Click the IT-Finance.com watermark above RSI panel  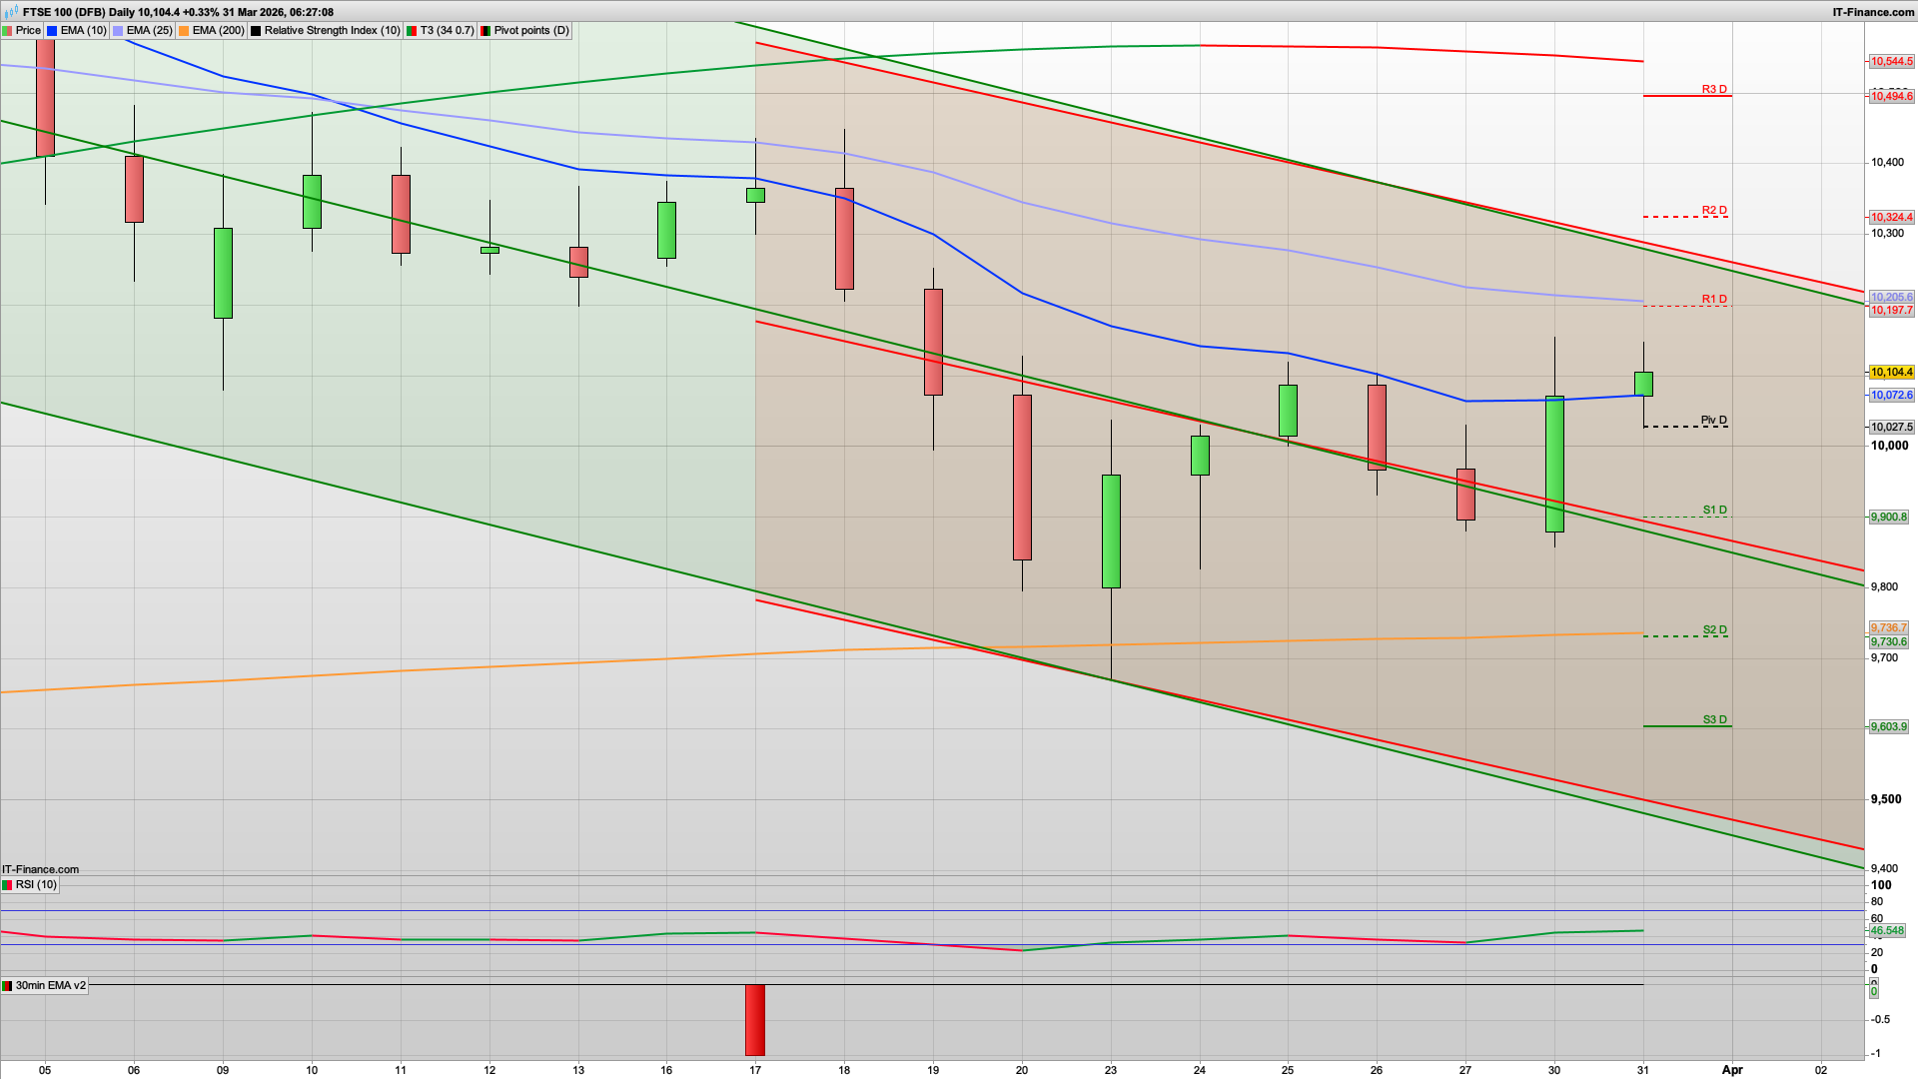click(40, 869)
